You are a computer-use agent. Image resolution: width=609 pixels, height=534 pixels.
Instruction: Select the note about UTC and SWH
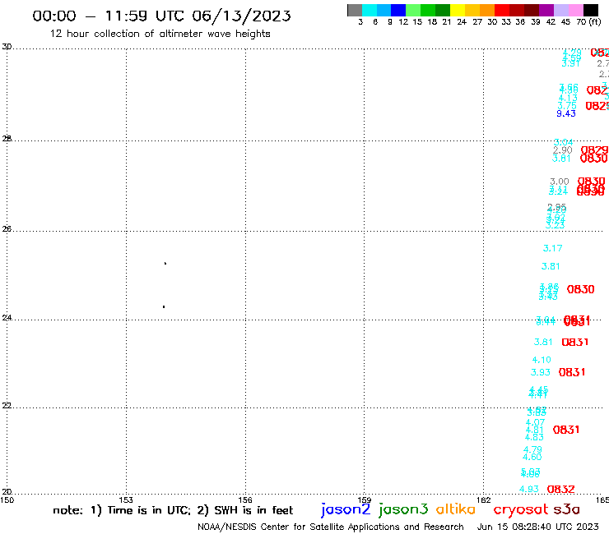click(x=173, y=510)
